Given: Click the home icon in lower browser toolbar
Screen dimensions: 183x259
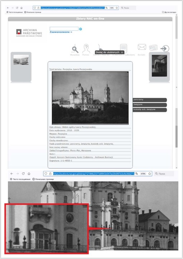Looking at the screenshot, I should point(29,174).
